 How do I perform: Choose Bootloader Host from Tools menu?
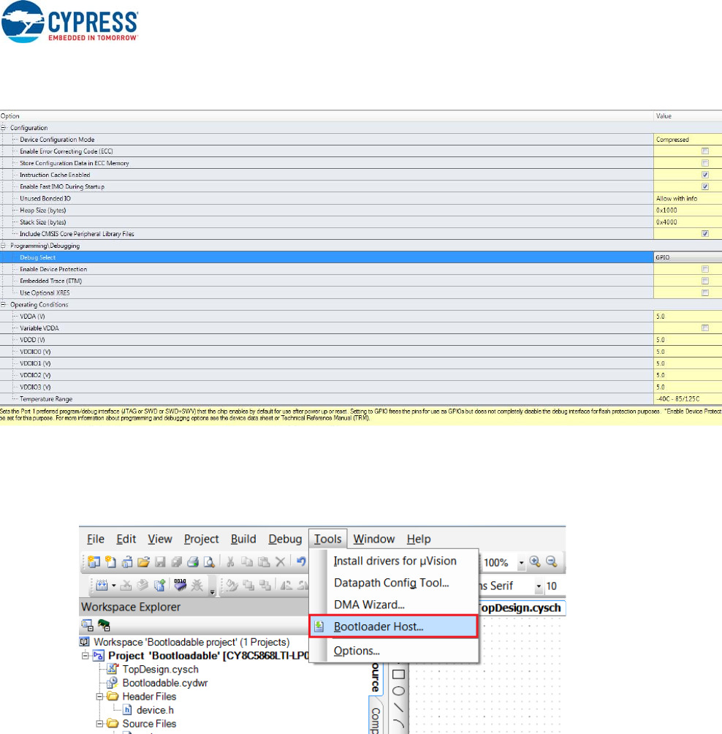coord(378,627)
